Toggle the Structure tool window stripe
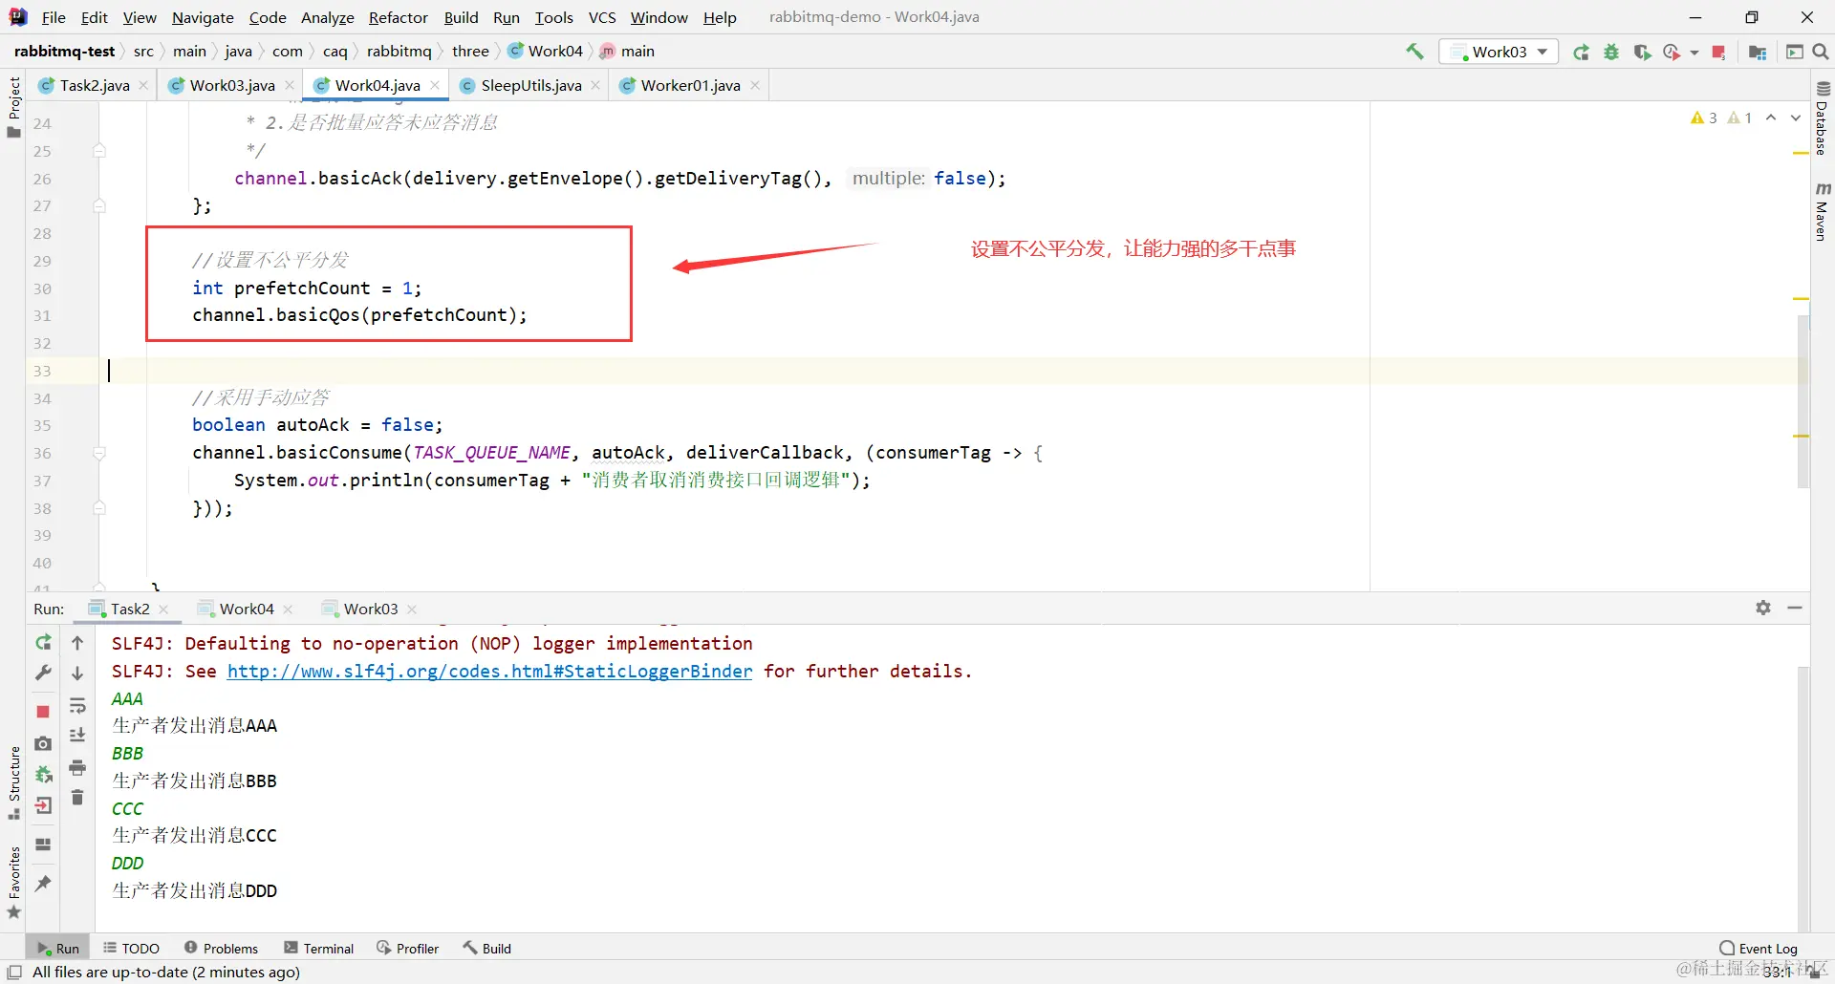 click(13, 783)
